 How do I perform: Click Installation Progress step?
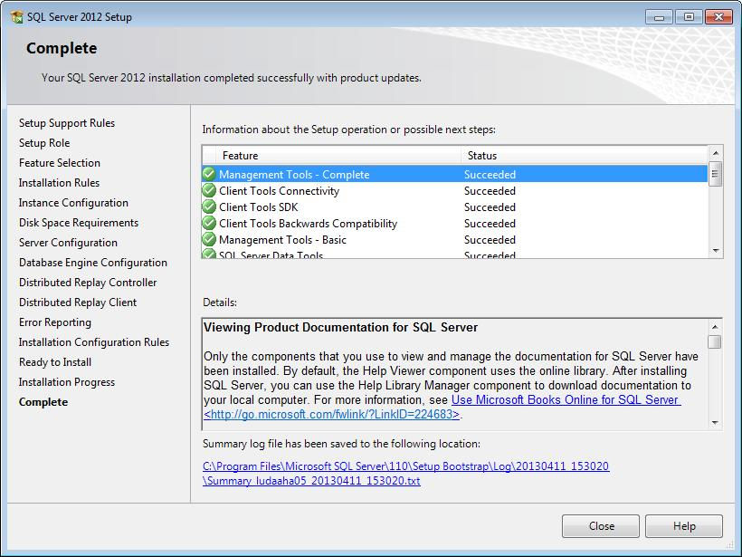[x=67, y=382]
